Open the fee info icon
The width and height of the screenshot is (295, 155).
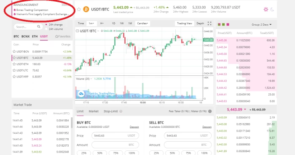pyautogui.click(x=210, y=111)
